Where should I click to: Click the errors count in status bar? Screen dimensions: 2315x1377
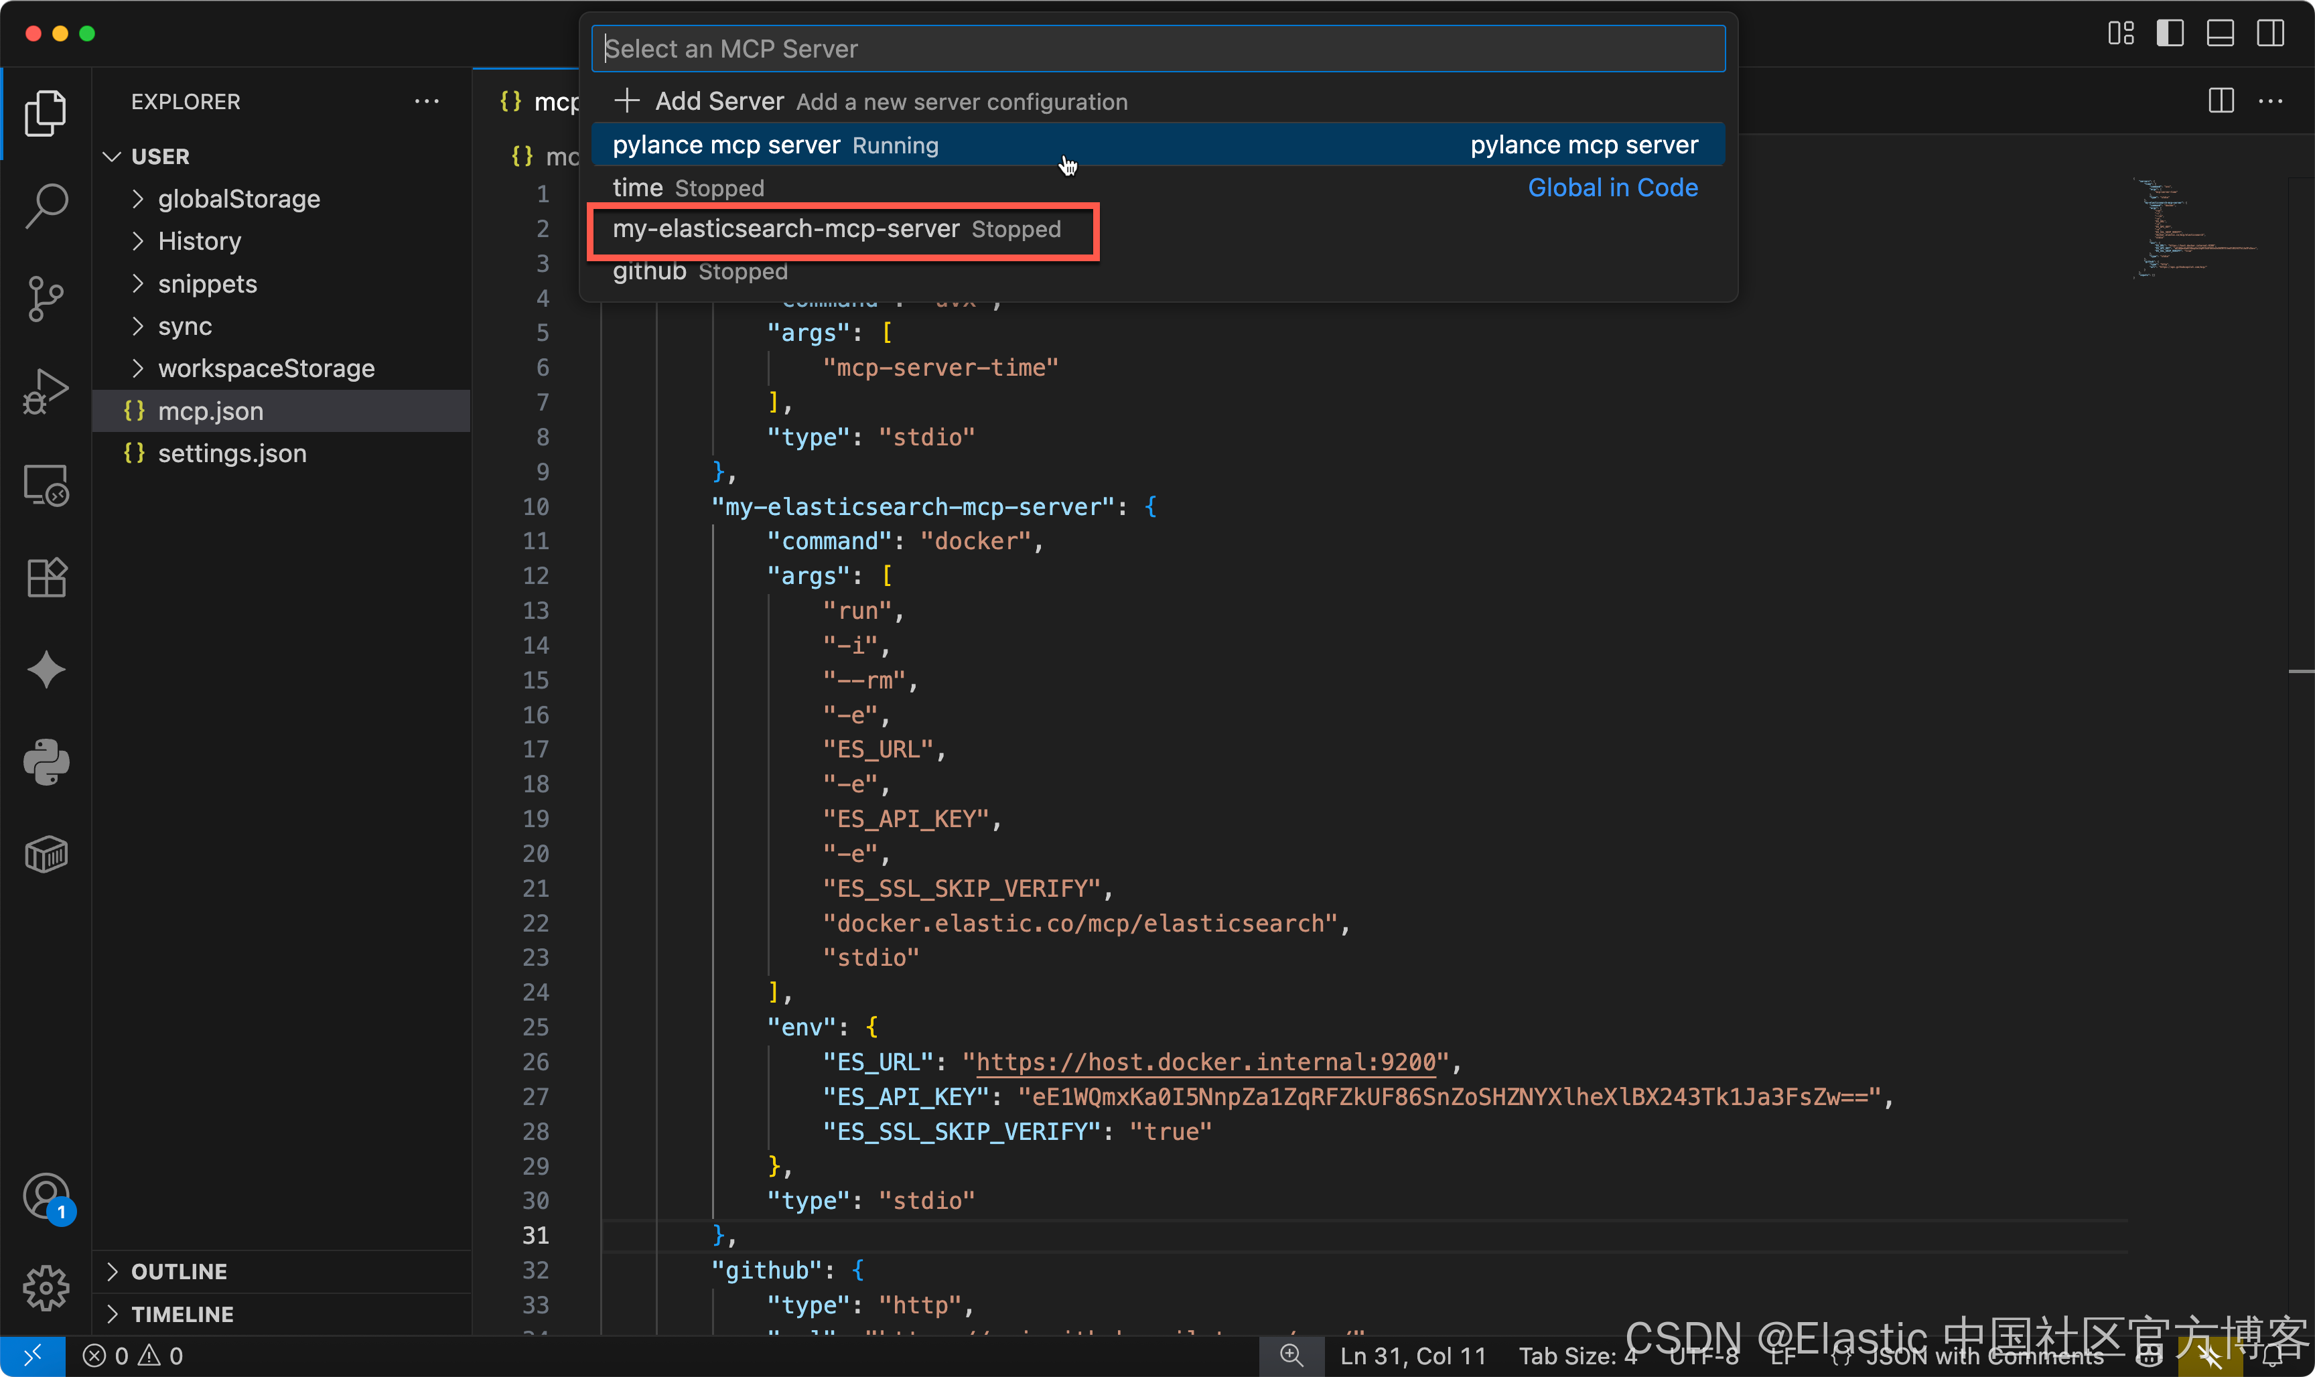pos(106,1356)
